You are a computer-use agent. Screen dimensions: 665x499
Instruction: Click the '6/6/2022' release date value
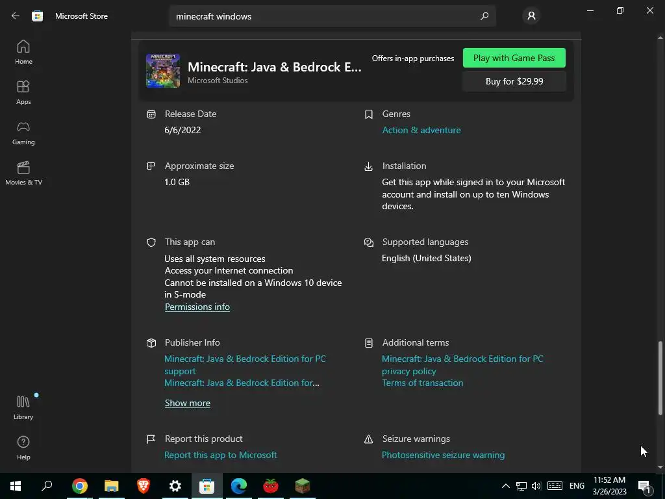click(x=182, y=130)
